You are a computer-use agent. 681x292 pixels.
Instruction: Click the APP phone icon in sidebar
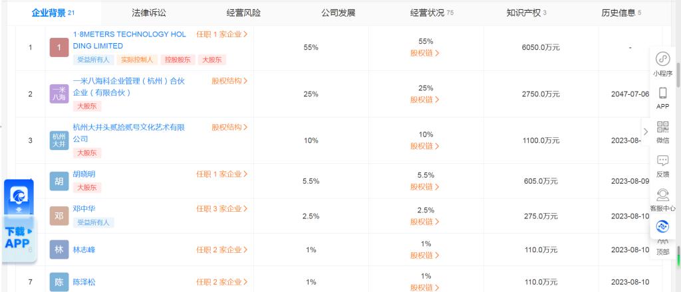point(662,94)
